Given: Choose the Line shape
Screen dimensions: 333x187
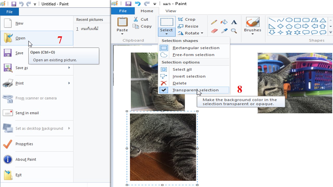Looking at the screenshot, I should click(272, 20).
